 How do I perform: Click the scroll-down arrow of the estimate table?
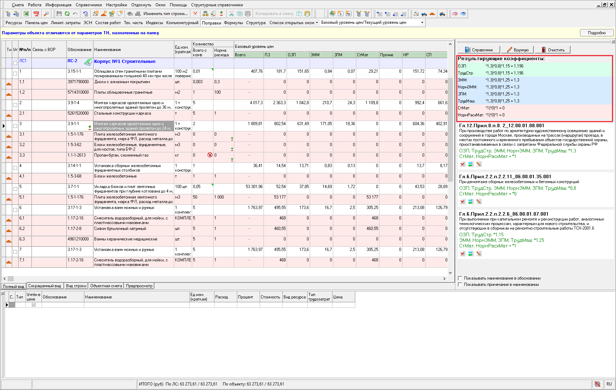pos(450,273)
